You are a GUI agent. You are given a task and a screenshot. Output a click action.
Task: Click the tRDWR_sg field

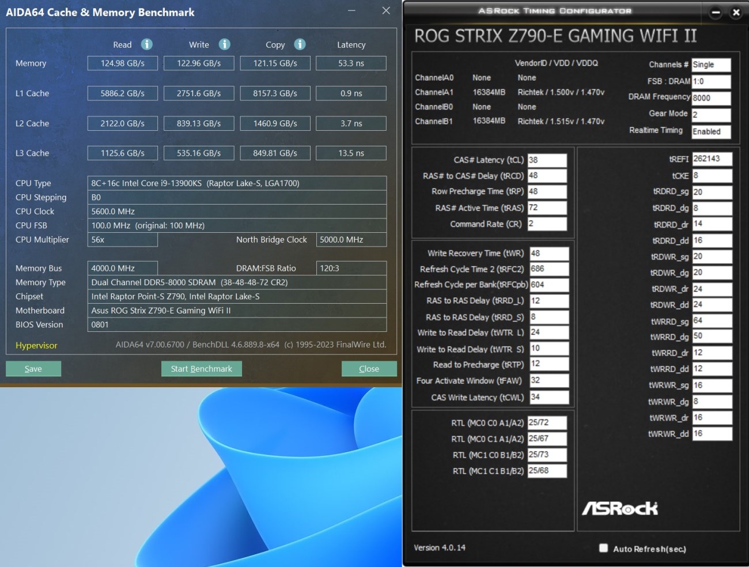(x=712, y=256)
